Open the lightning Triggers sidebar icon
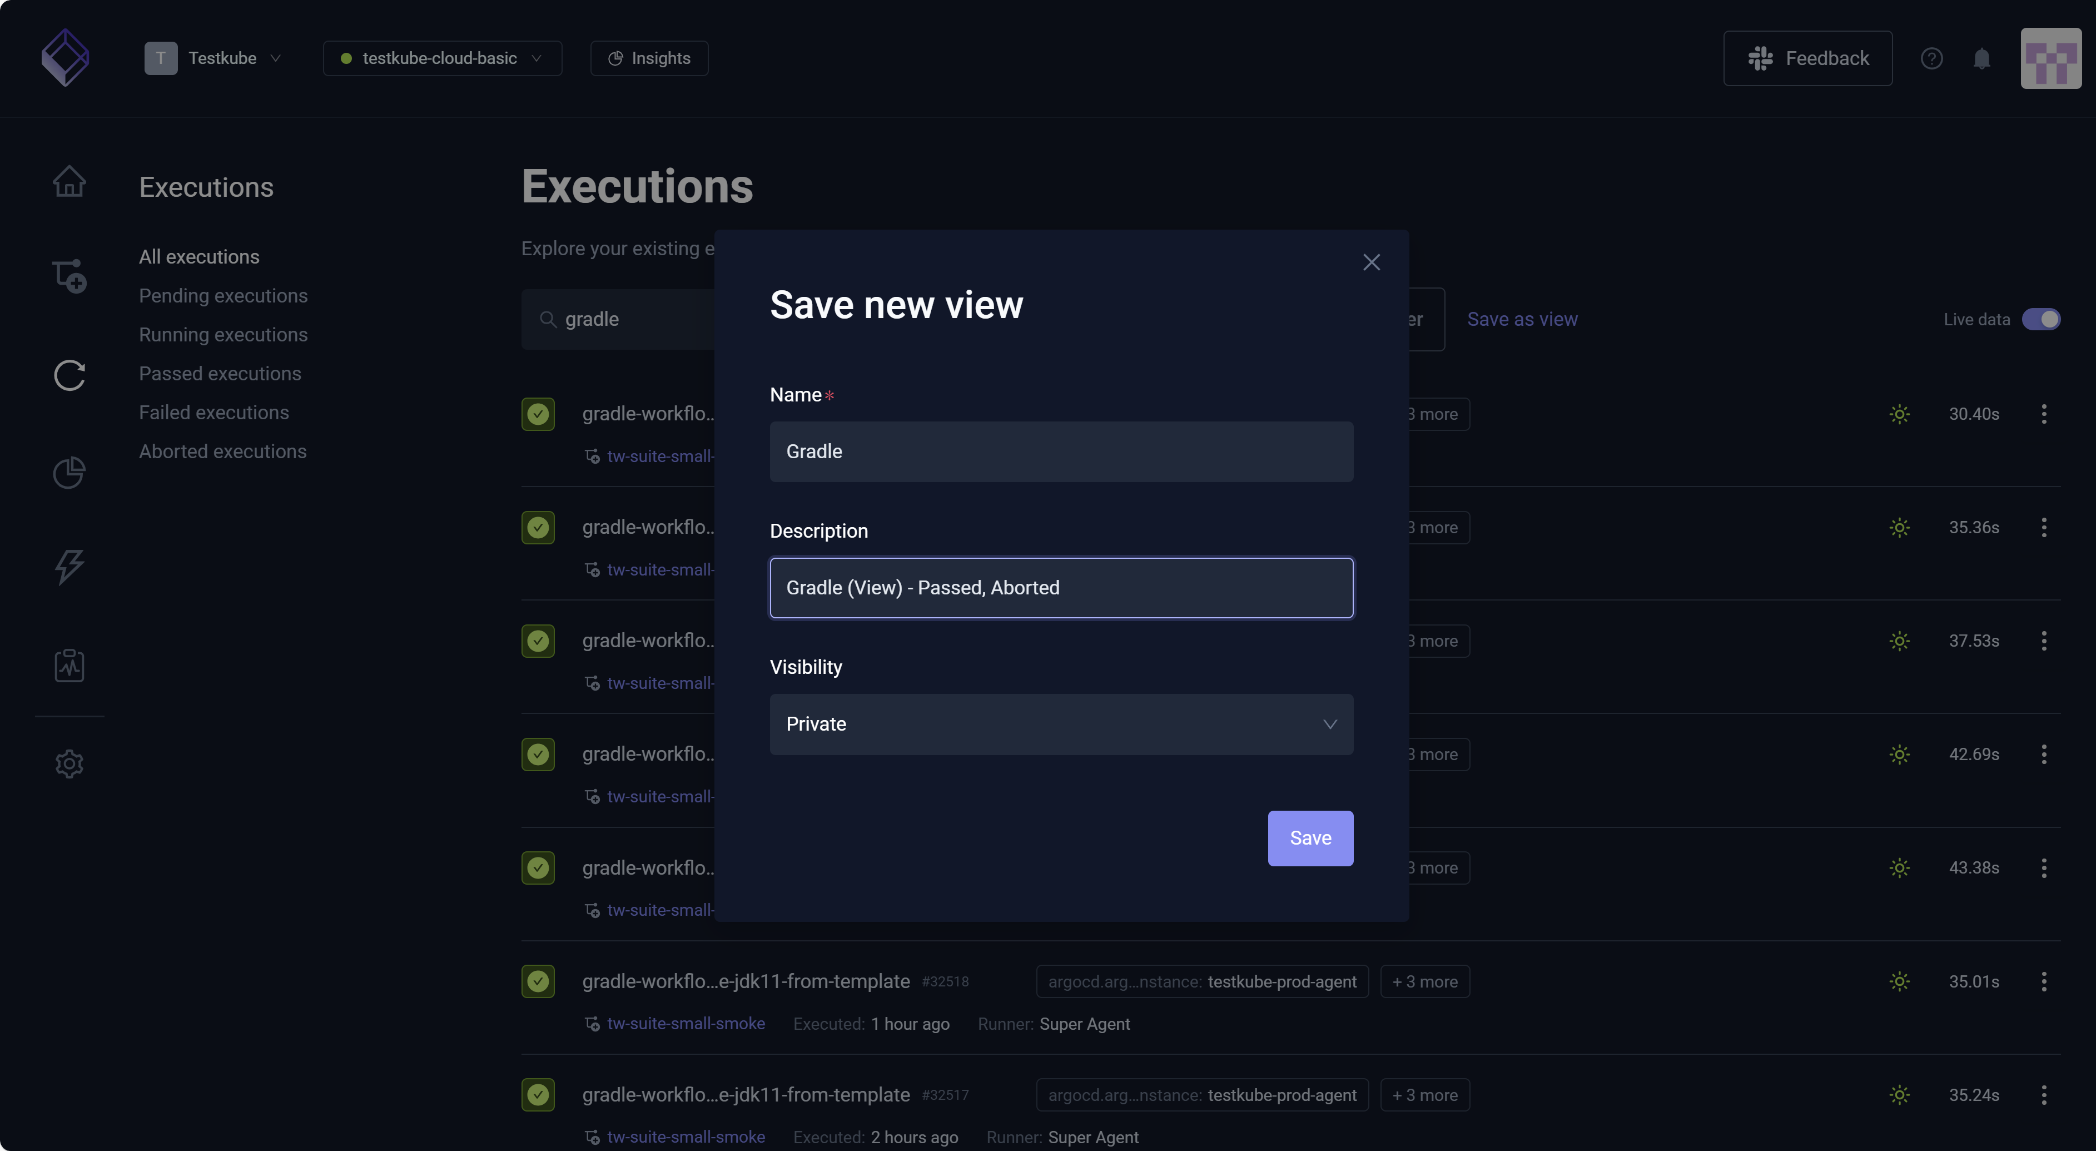 point(69,567)
